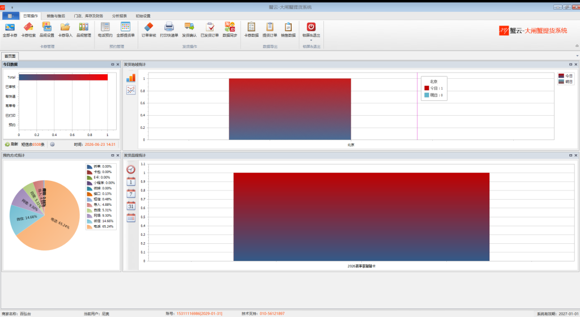This screenshot has height=317, width=580.
Task: Switch region chart to line view
Action: 131,90
